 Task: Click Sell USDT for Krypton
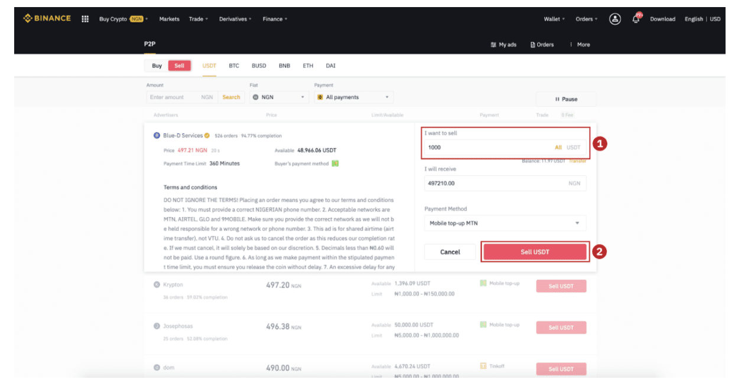point(561,286)
